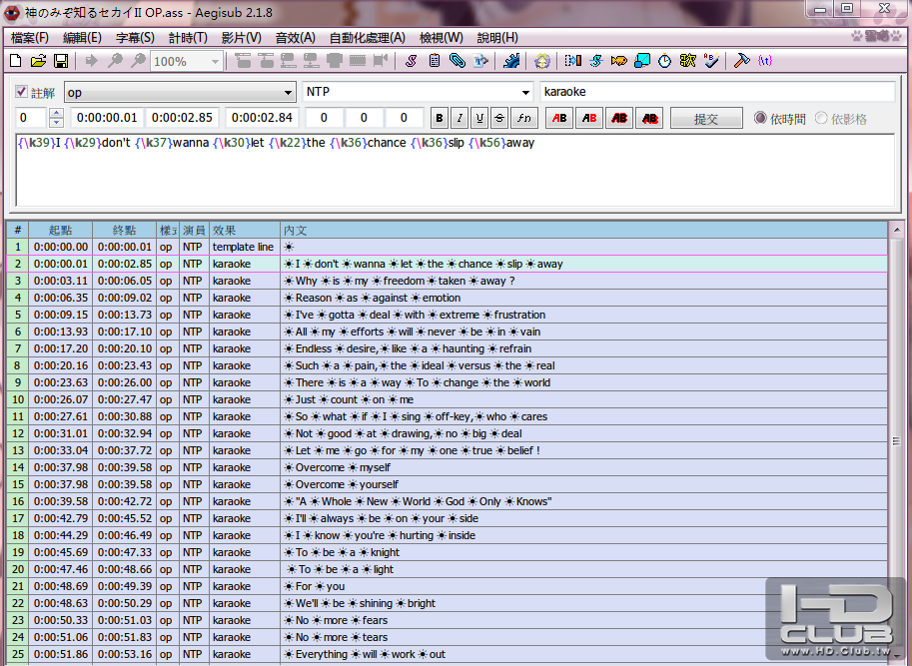Viewport: 912px width, 666px height.
Task: Open the Shift Times tool icon
Action: 573,61
